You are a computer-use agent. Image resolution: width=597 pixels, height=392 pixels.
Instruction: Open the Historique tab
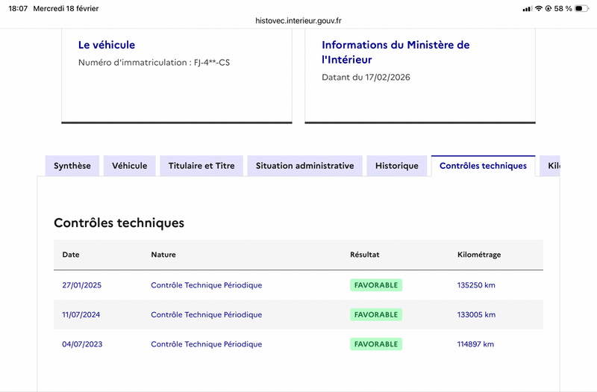396,166
